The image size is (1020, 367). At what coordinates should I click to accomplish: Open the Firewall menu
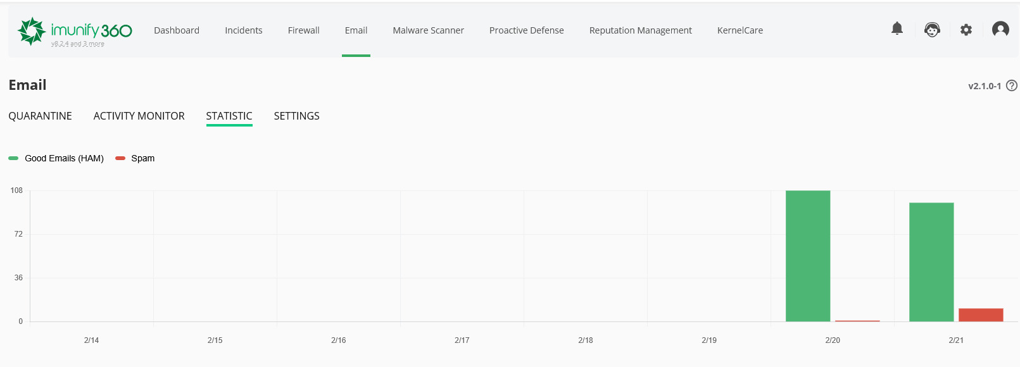(x=304, y=30)
